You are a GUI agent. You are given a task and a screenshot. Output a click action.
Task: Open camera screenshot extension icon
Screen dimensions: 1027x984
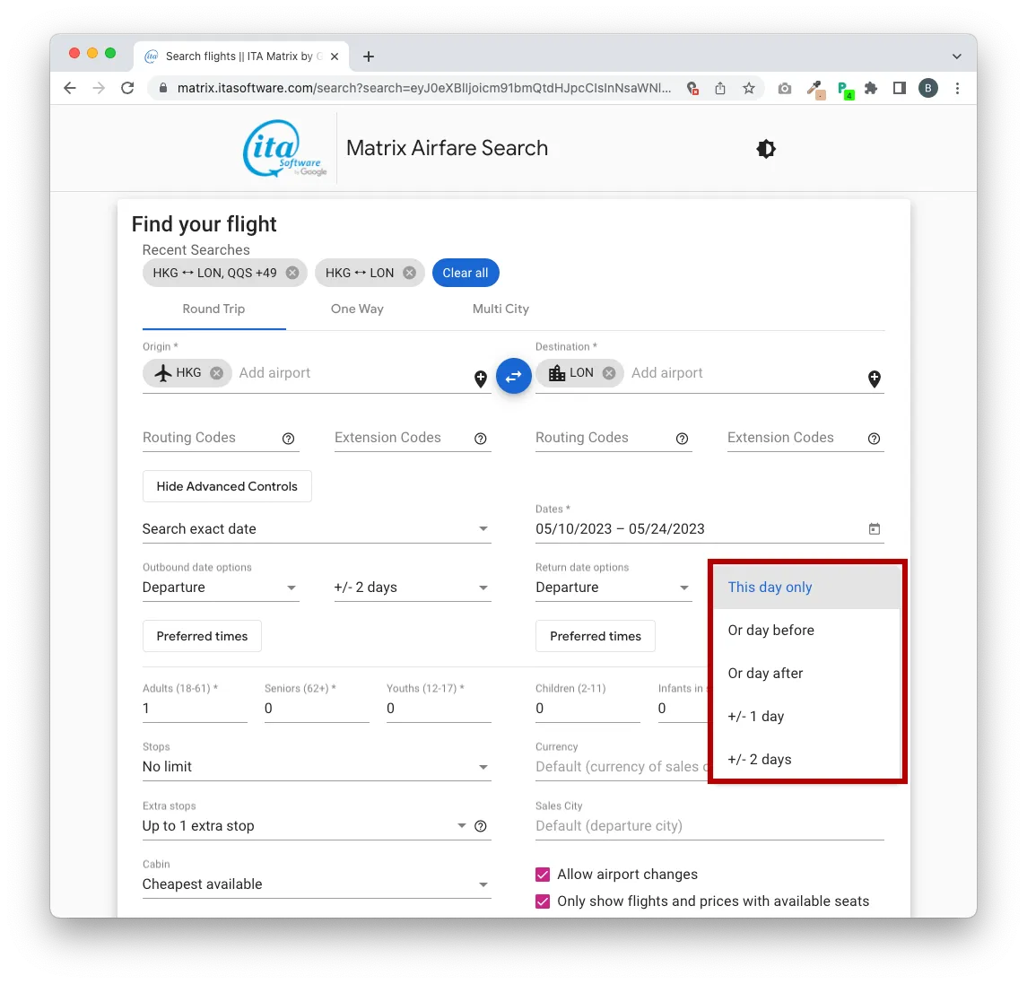pyautogui.click(x=785, y=89)
